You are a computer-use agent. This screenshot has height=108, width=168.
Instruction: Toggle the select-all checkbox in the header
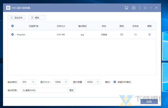tap(12, 26)
